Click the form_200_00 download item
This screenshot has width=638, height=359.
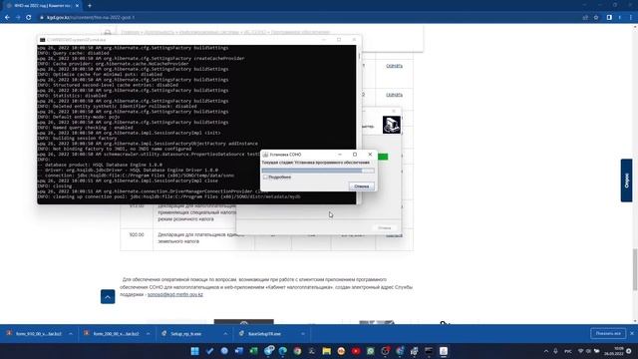(x=112, y=334)
